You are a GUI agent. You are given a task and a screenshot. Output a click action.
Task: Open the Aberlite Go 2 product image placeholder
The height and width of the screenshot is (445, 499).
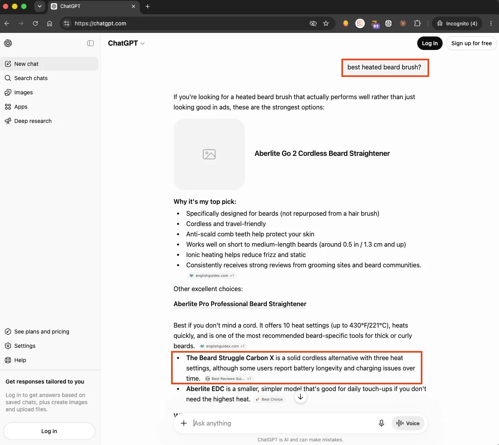click(209, 154)
